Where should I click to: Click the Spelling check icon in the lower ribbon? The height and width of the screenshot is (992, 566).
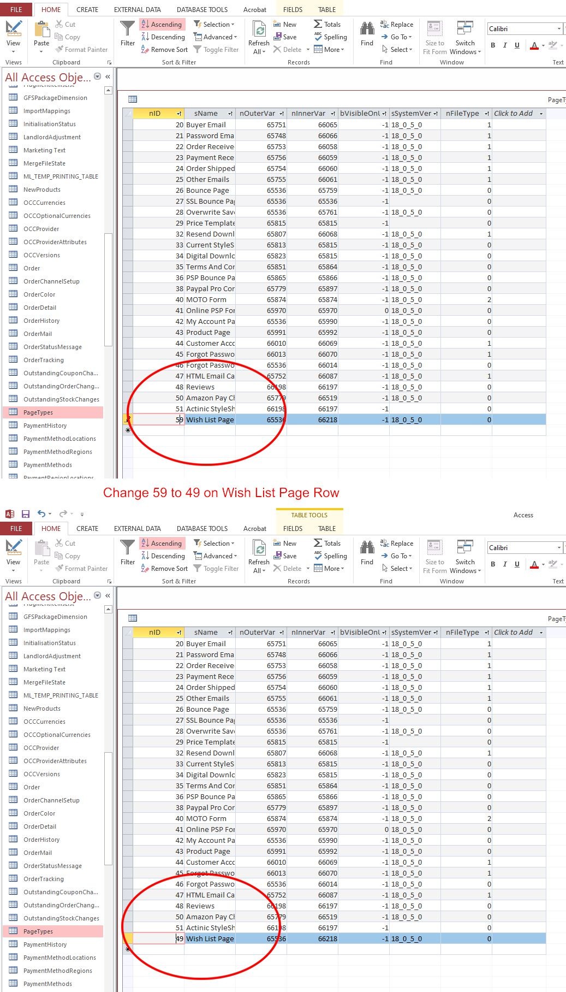(x=318, y=556)
